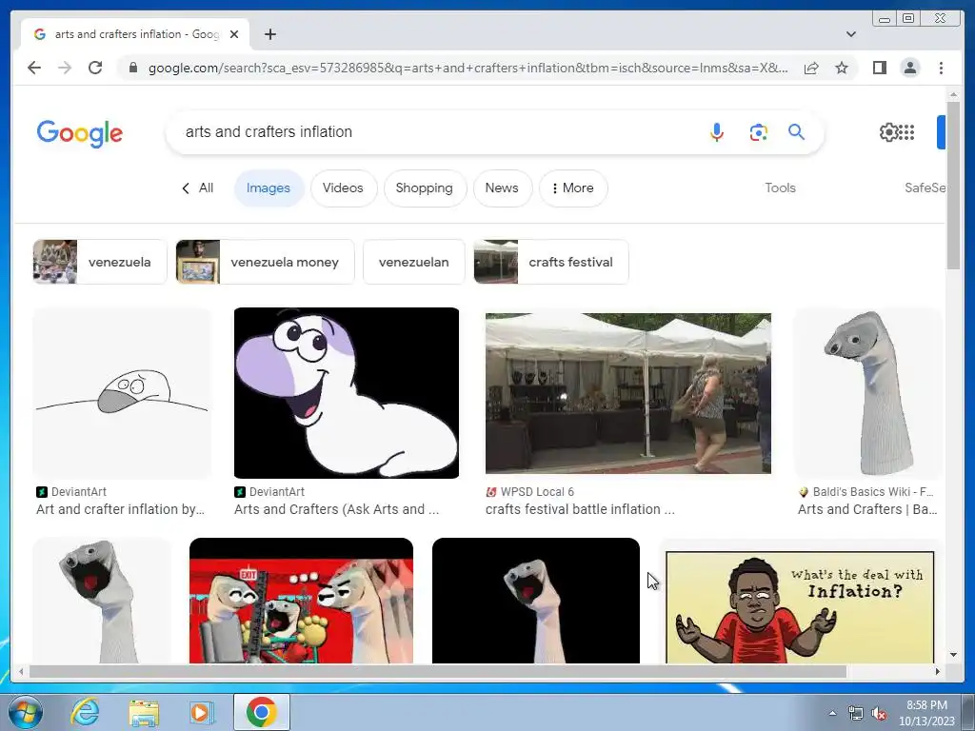Open Google quick settings gear
The height and width of the screenshot is (731, 975).
point(889,131)
